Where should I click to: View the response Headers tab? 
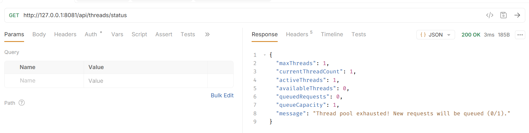click(297, 35)
